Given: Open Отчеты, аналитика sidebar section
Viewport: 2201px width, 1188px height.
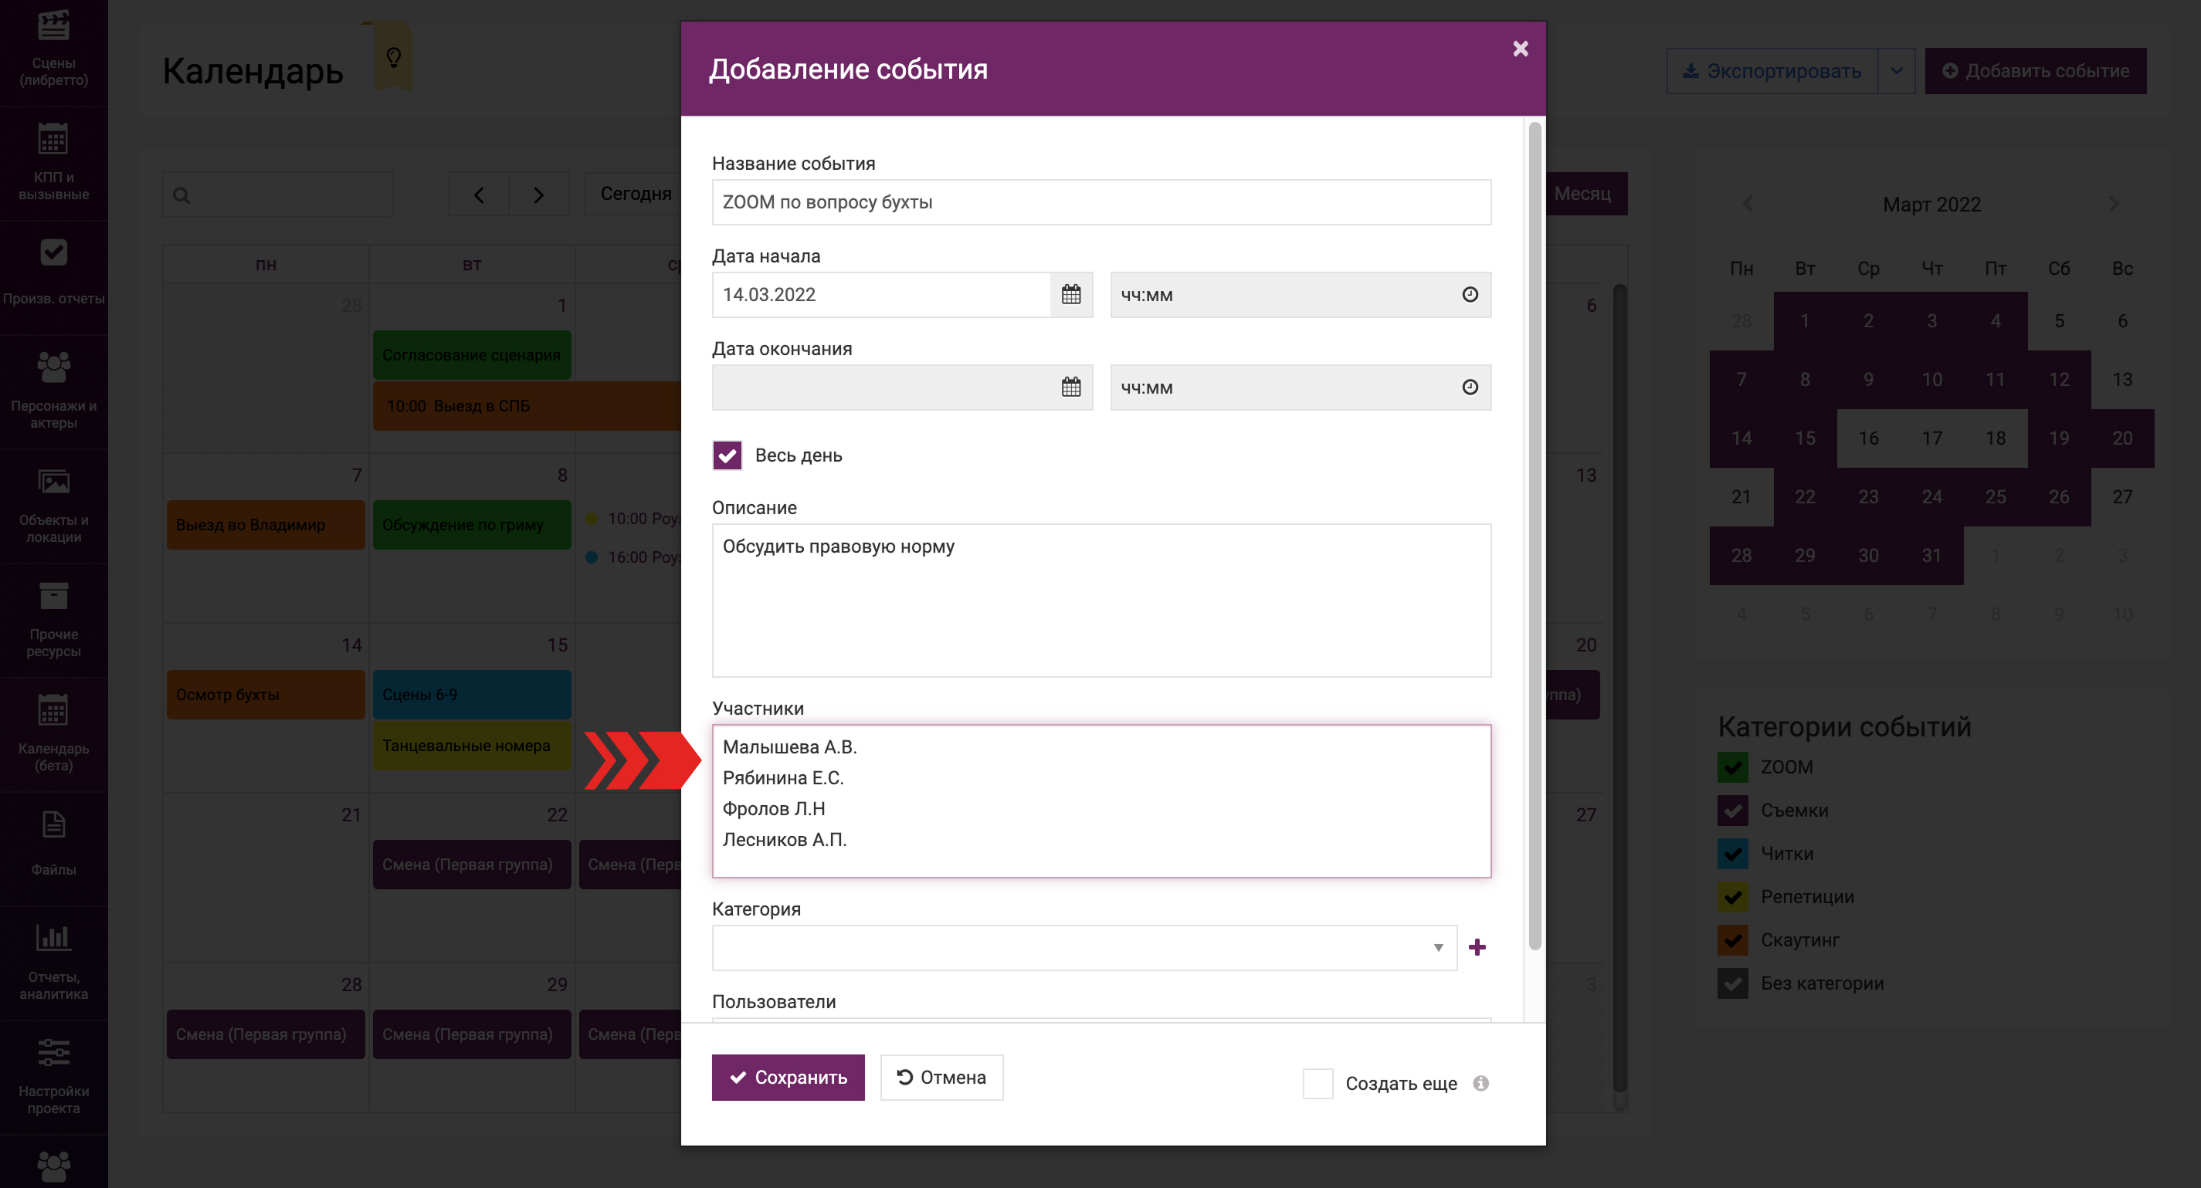Looking at the screenshot, I should (x=54, y=963).
